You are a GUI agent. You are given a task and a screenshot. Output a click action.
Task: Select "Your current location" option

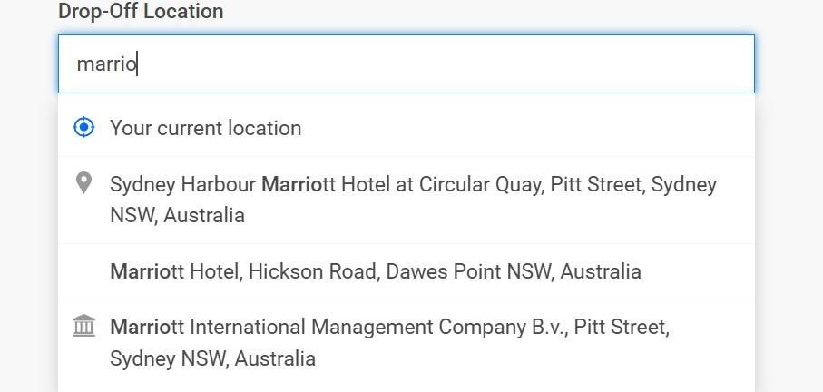point(407,128)
